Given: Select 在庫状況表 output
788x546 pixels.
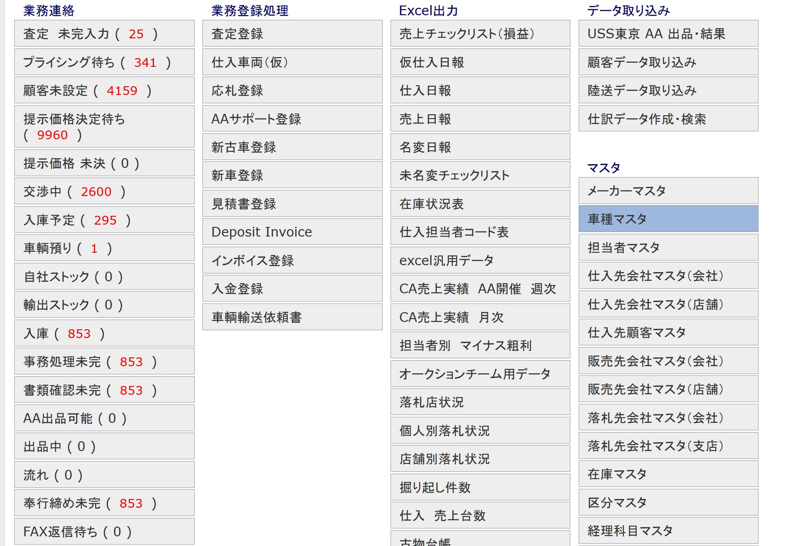Looking at the screenshot, I should pos(480,203).
